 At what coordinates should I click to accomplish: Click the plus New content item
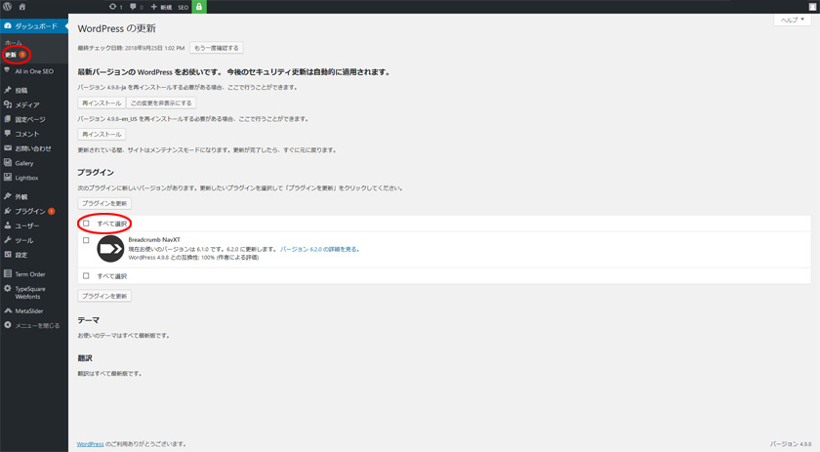(160, 7)
